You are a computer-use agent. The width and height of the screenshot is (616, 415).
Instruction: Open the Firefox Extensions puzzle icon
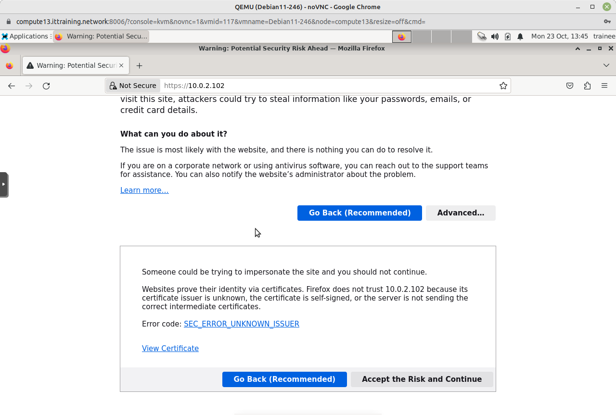pos(587,86)
